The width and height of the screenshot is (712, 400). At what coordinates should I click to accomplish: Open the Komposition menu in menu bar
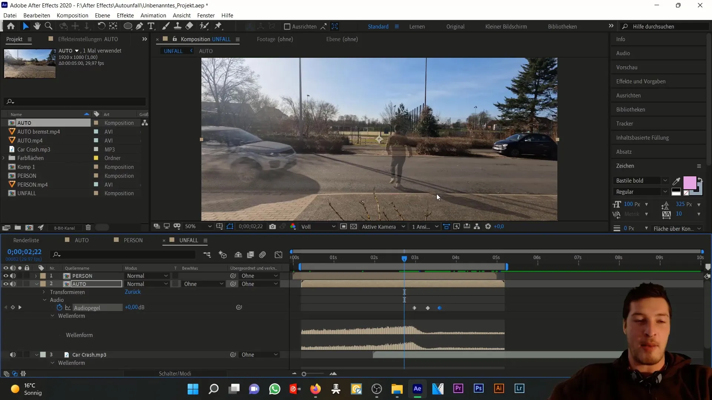point(73,15)
